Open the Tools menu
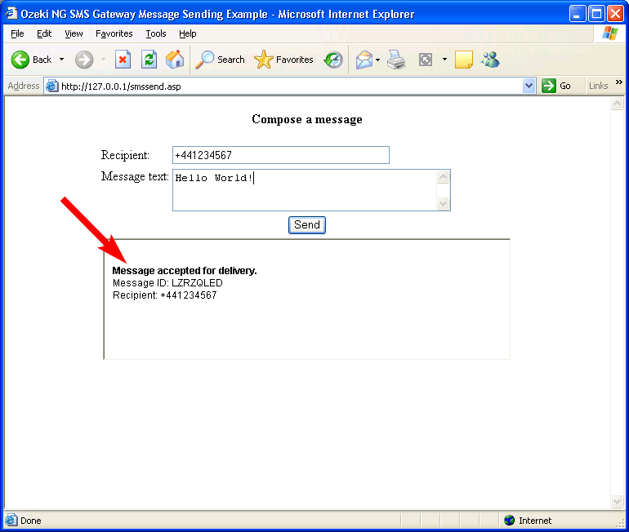 156,33
